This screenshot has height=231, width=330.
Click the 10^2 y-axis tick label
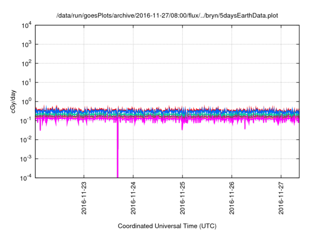coord(27,63)
